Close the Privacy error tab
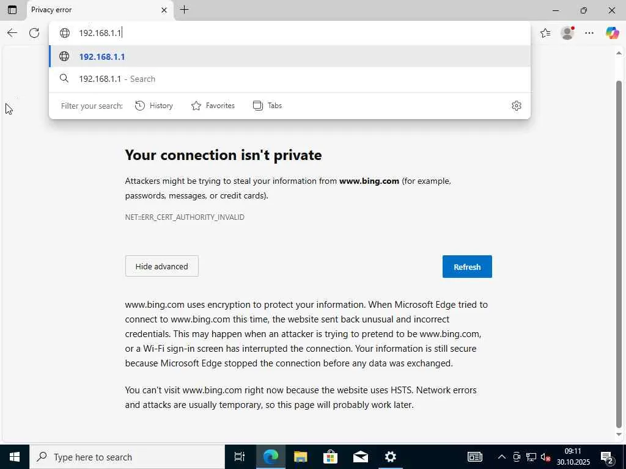Image resolution: width=626 pixels, height=469 pixels. point(164,10)
